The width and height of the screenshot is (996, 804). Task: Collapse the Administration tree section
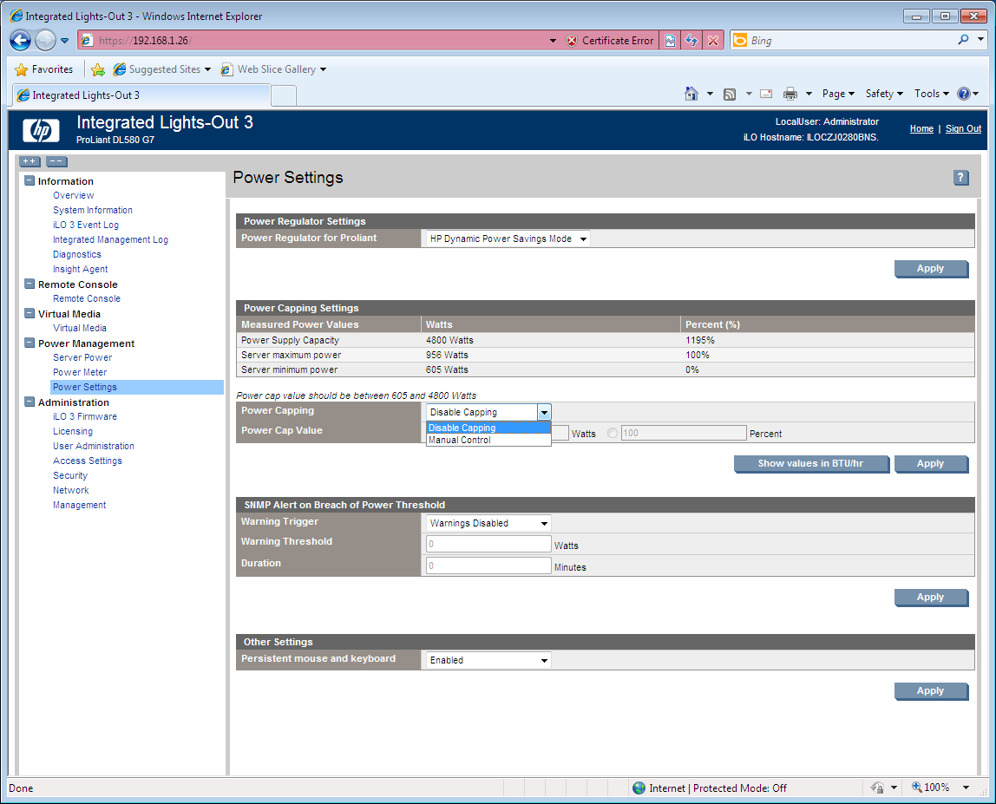[29, 402]
